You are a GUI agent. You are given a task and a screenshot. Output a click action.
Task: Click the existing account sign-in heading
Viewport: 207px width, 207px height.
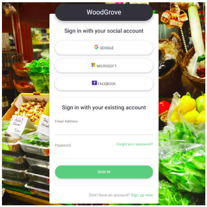104,107
